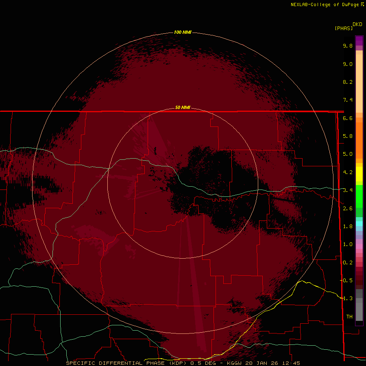This screenshot has width=366, height=366.
Task: Click the "50 NMI" range ring label
Action: [183, 107]
